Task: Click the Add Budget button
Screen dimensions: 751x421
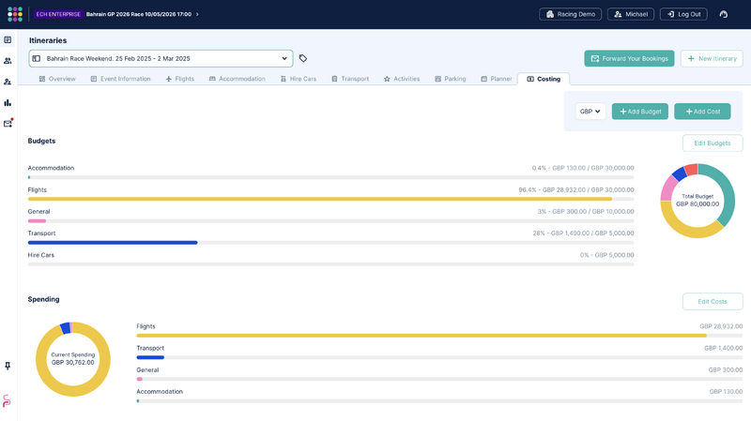Action: 640,112
